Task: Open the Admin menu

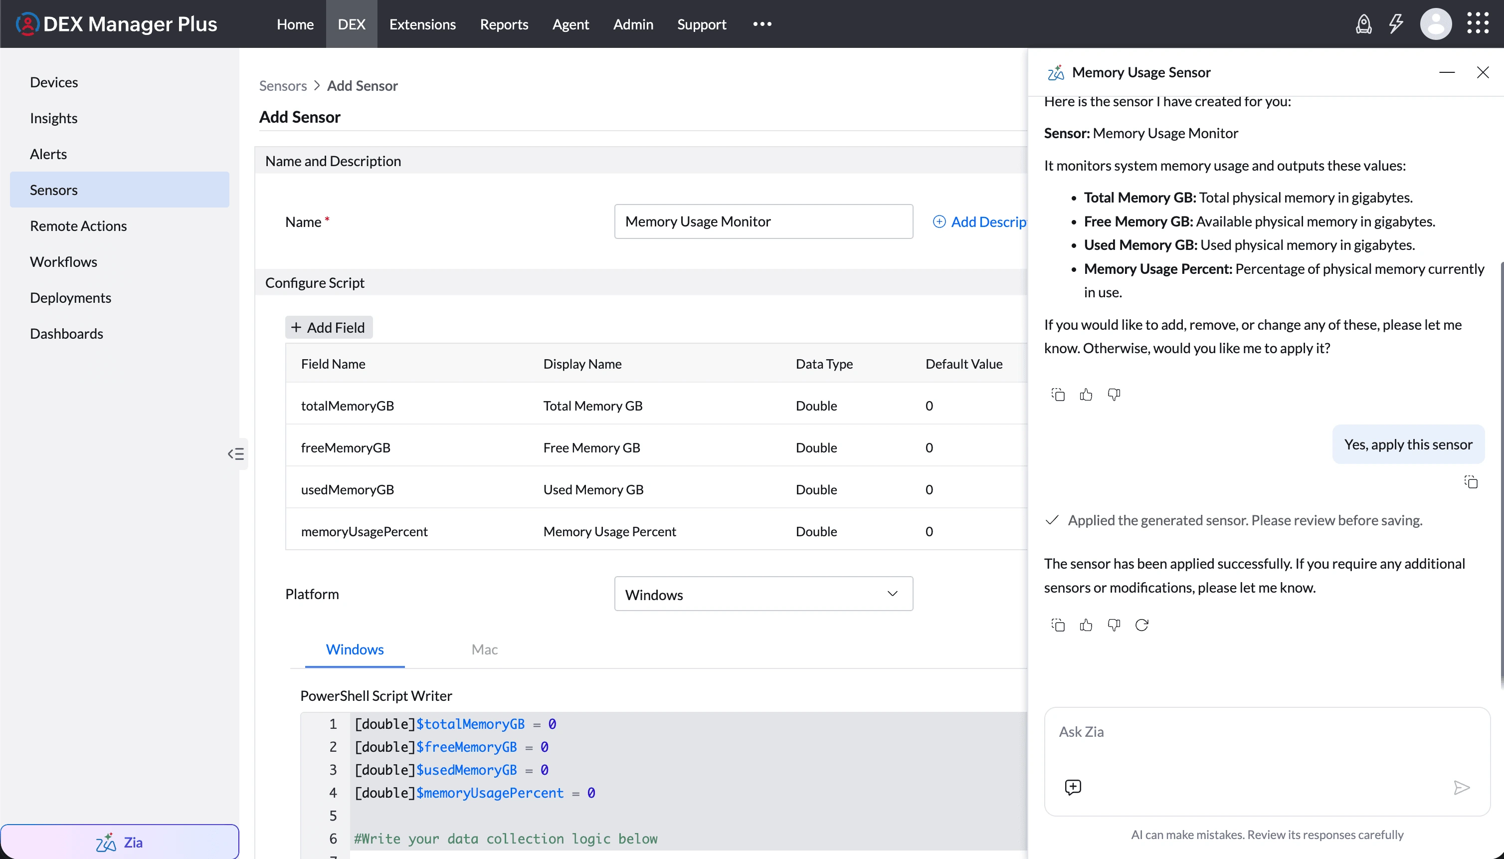Action: click(633, 24)
